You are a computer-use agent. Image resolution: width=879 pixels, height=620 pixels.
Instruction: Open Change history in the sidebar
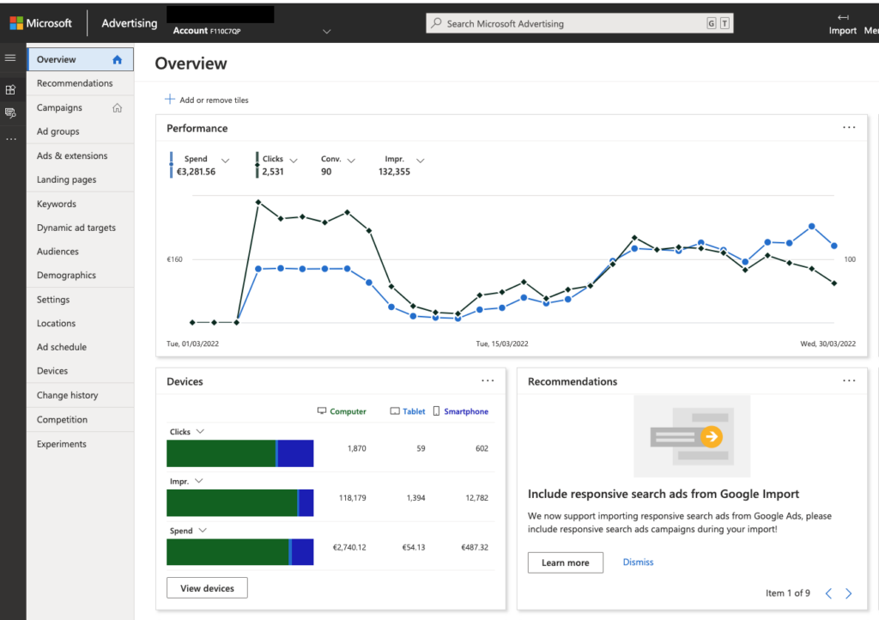coord(80,395)
